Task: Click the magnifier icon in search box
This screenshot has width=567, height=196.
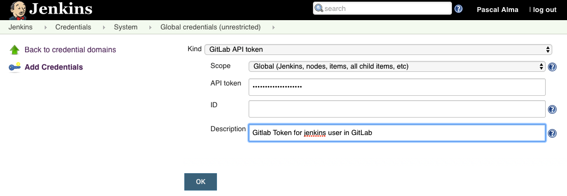Action: pyautogui.click(x=319, y=8)
